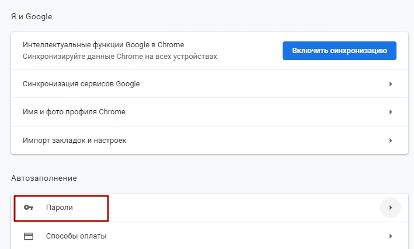This screenshot has width=414, height=249.
Task: Click the Автозаполнение section heading
Action: point(44,178)
